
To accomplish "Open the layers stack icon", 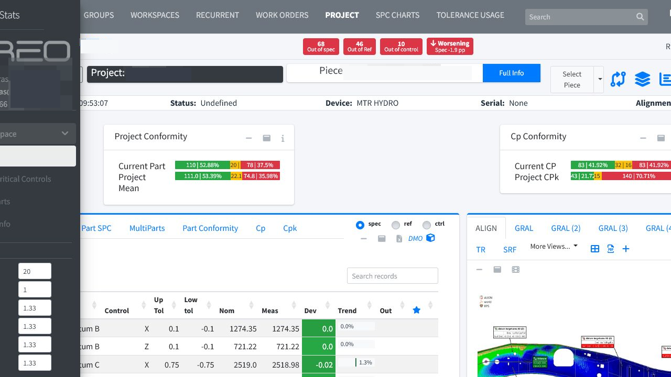I will point(642,79).
